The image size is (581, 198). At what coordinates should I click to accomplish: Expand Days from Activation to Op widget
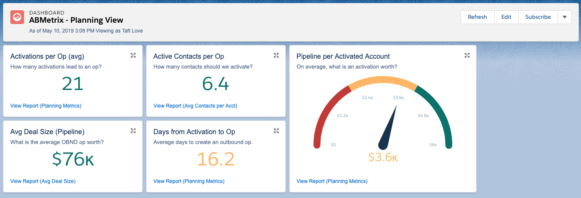pos(276,131)
